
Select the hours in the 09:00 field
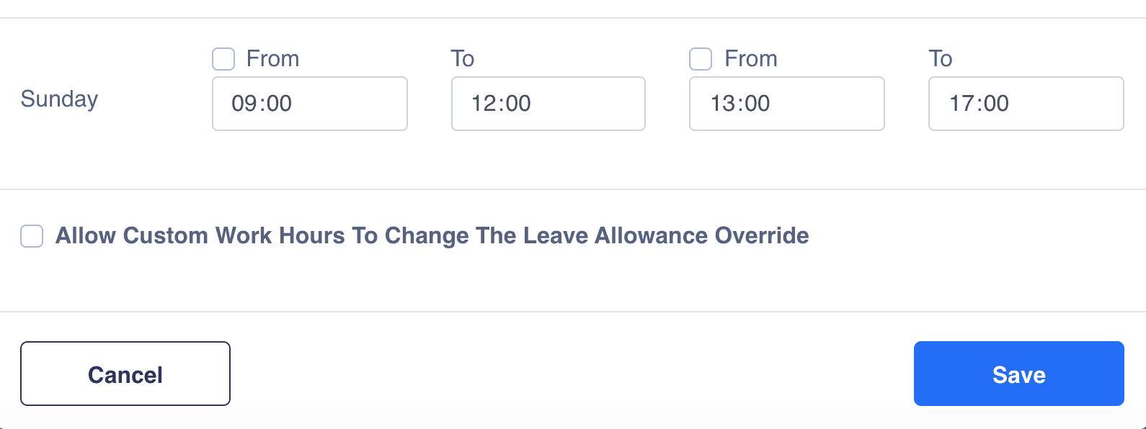244,104
